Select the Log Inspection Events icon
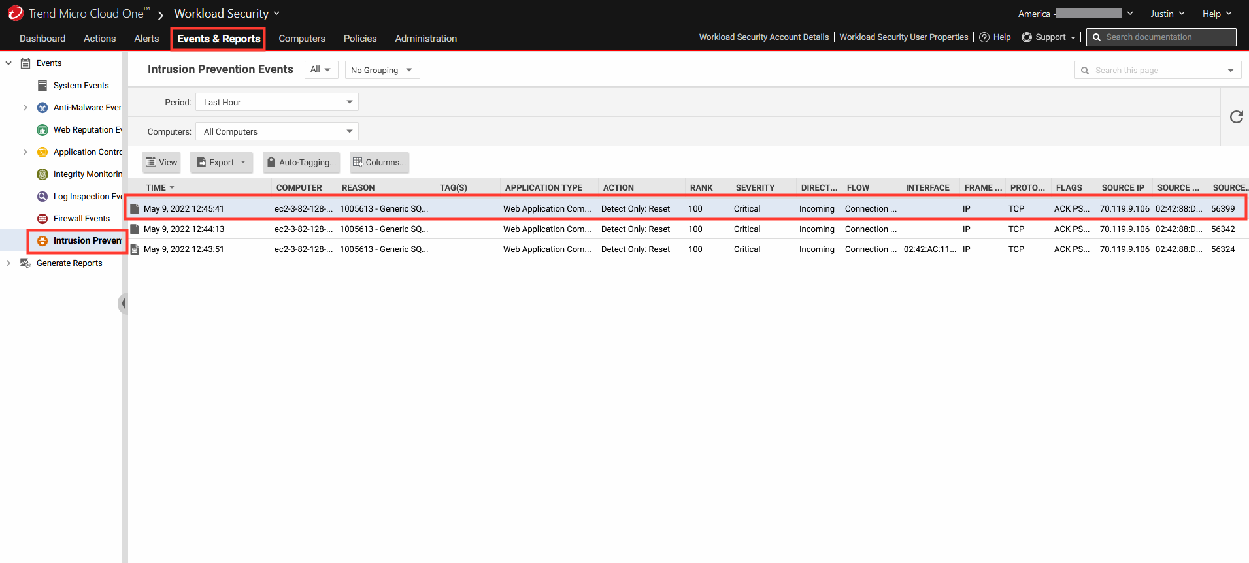 42,197
